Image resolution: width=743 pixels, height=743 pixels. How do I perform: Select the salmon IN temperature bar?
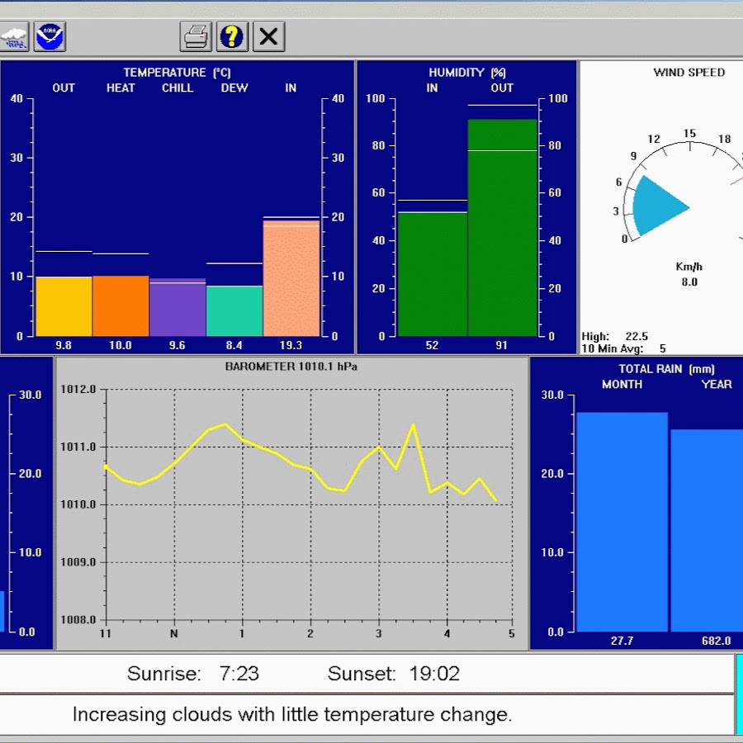tap(291, 279)
